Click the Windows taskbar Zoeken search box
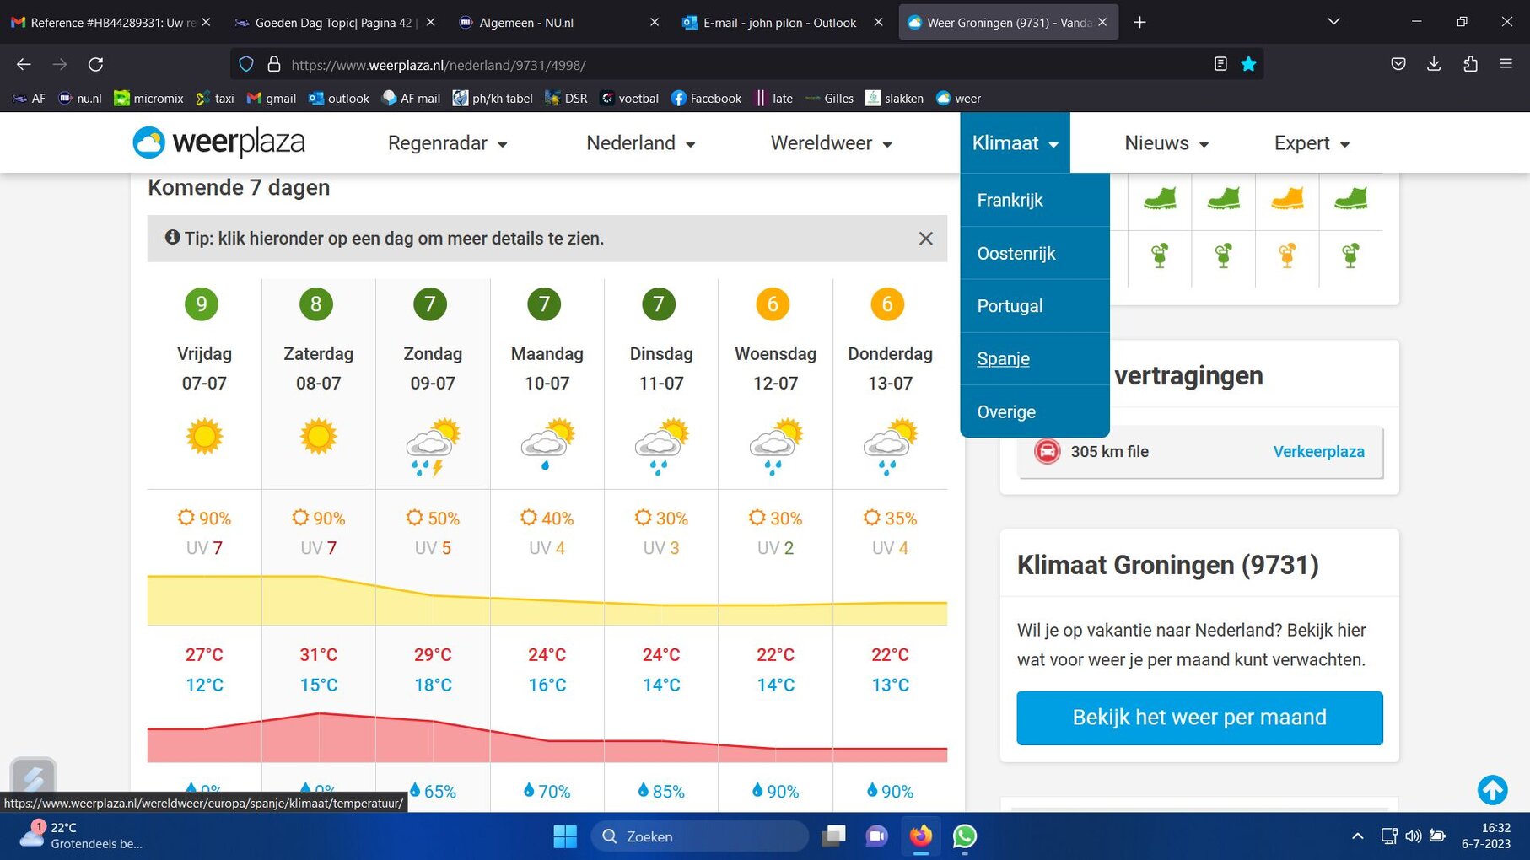The image size is (1530, 860). click(x=700, y=836)
